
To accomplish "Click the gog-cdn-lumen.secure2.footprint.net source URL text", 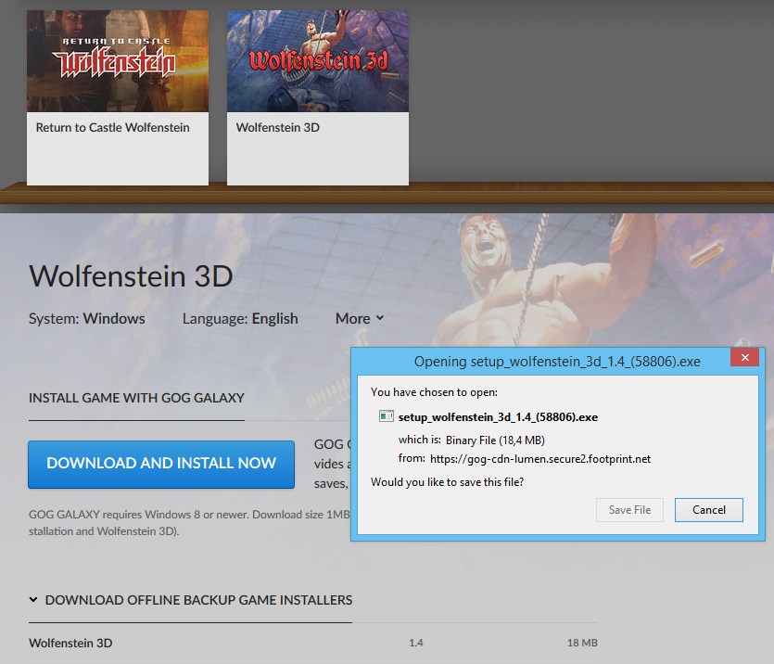I will (x=540, y=459).
